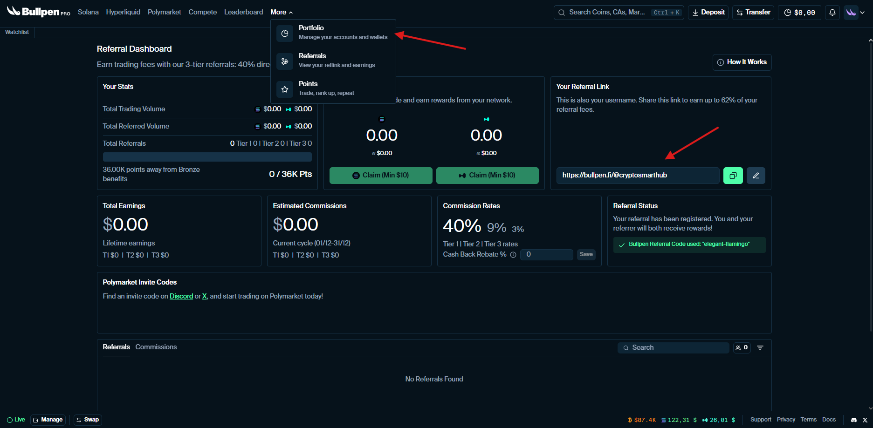873x428 pixels.
Task: Copy the referral link with copy icon
Action: 733,176
